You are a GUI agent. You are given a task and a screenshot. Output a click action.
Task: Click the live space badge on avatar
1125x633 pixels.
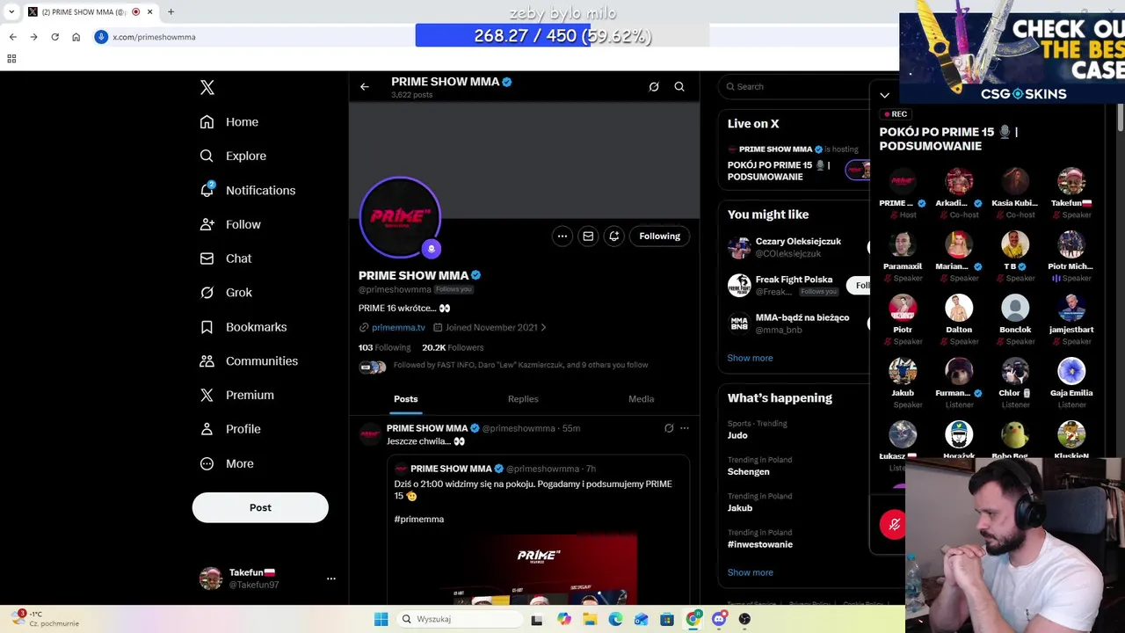431,249
